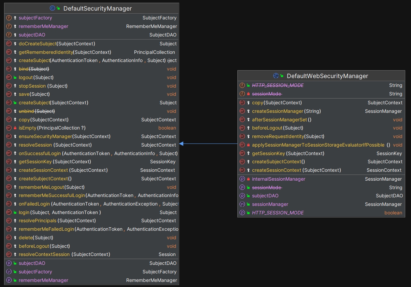Image resolution: width=411 pixels, height=287 pixels.
Task: Click the method icon beside afterSessionManagerSet
Action: point(242,120)
